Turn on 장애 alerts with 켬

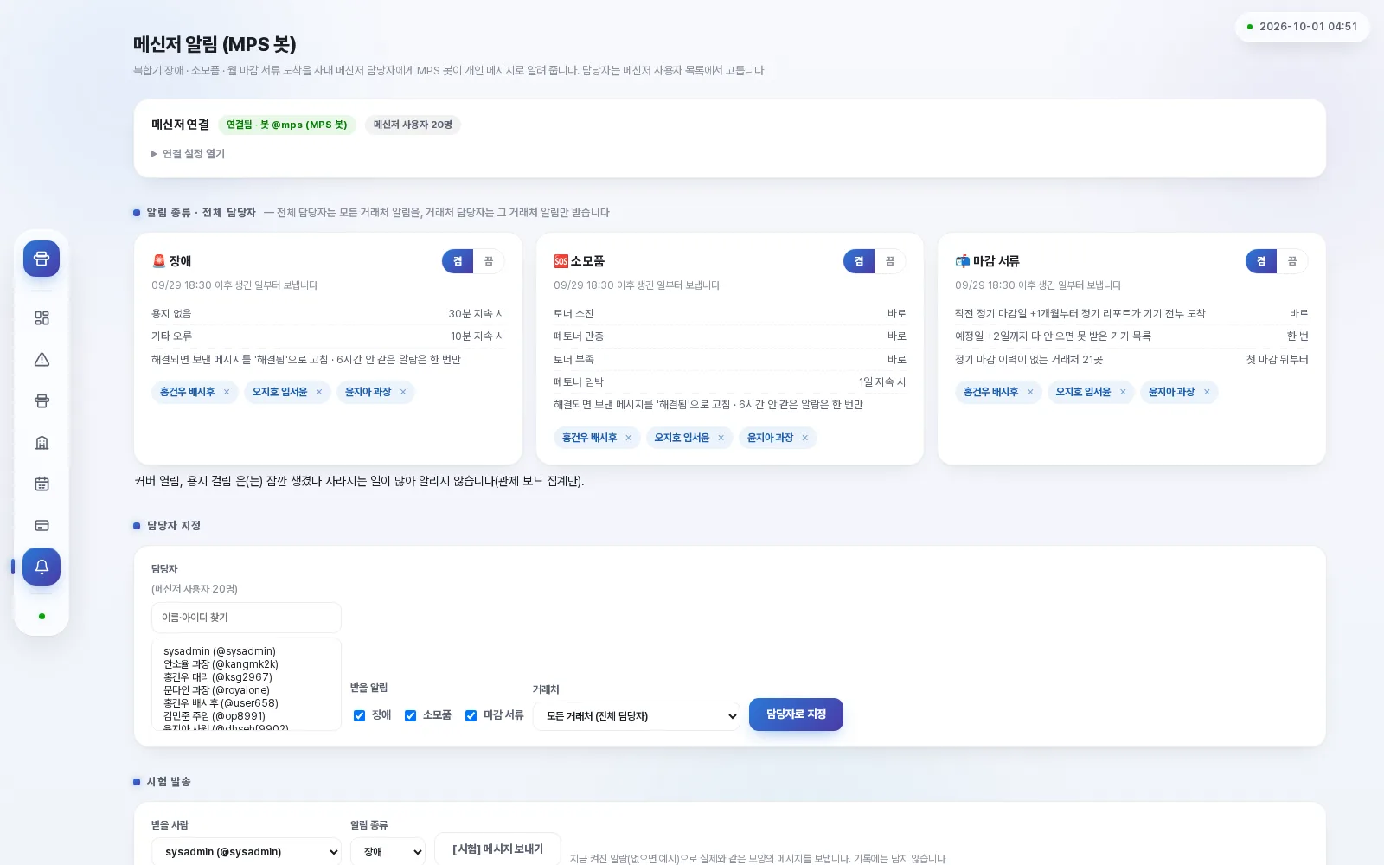tap(458, 261)
